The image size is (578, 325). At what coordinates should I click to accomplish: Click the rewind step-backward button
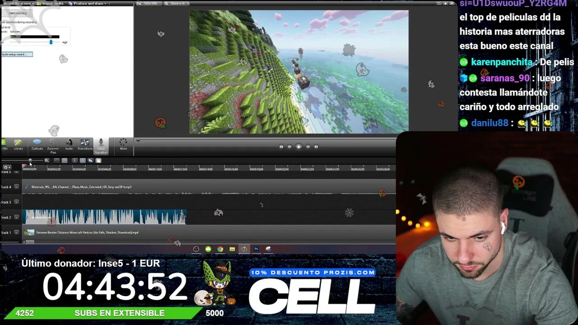(x=289, y=147)
